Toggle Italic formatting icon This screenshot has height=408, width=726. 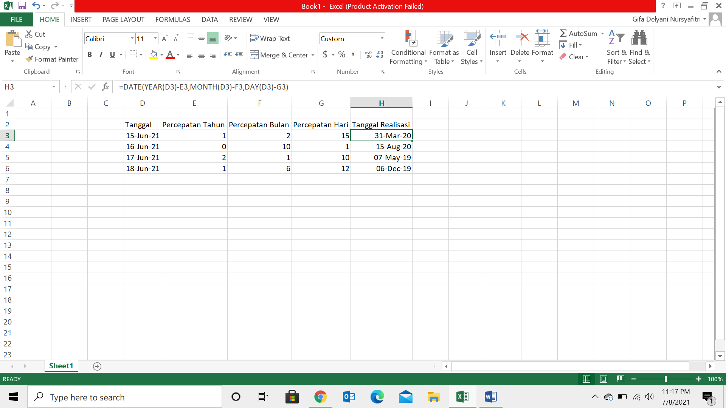(101, 54)
